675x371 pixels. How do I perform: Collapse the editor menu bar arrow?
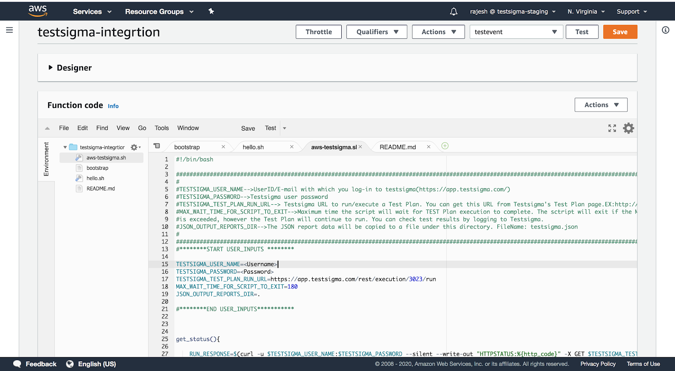[47, 128]
